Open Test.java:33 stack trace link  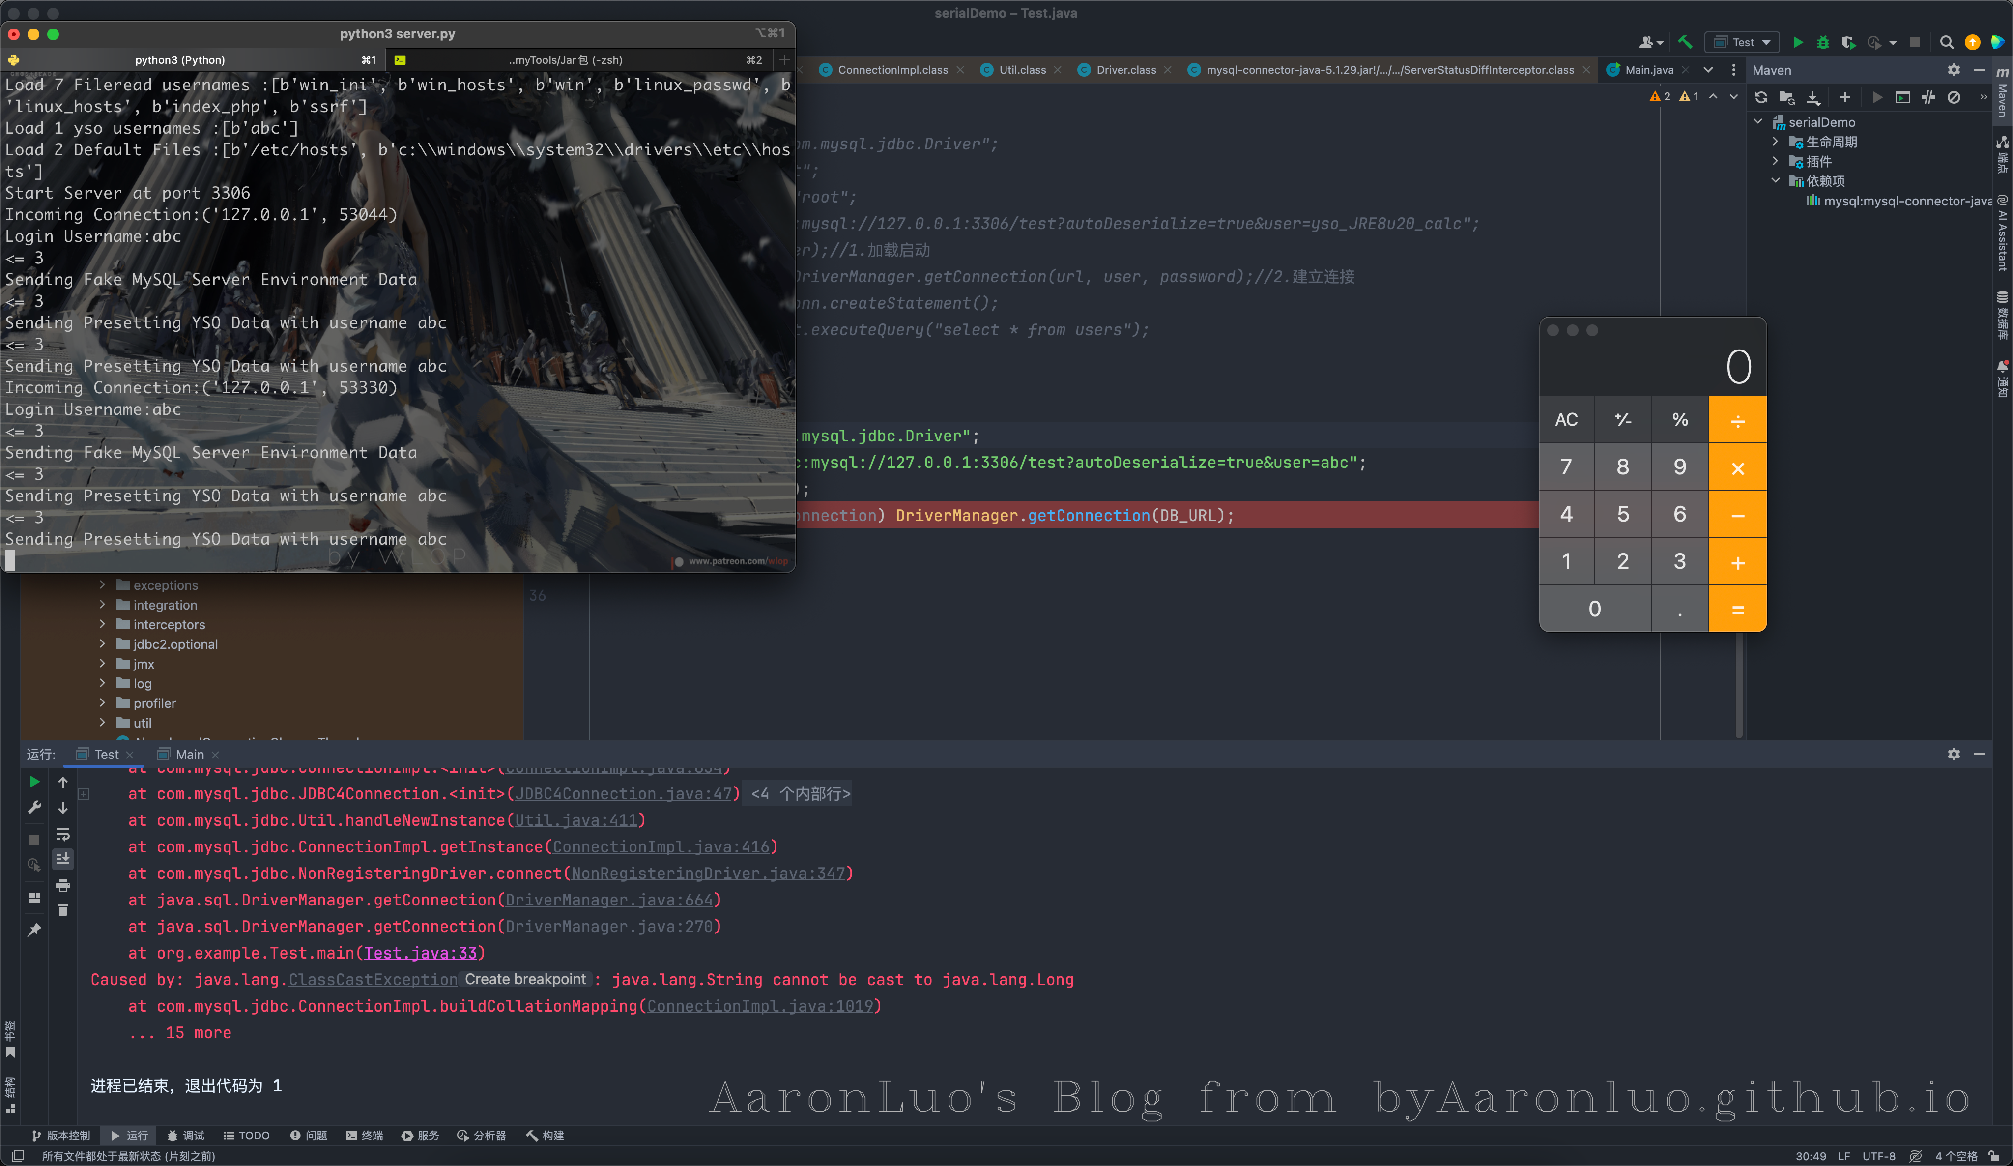coord(420,953)
